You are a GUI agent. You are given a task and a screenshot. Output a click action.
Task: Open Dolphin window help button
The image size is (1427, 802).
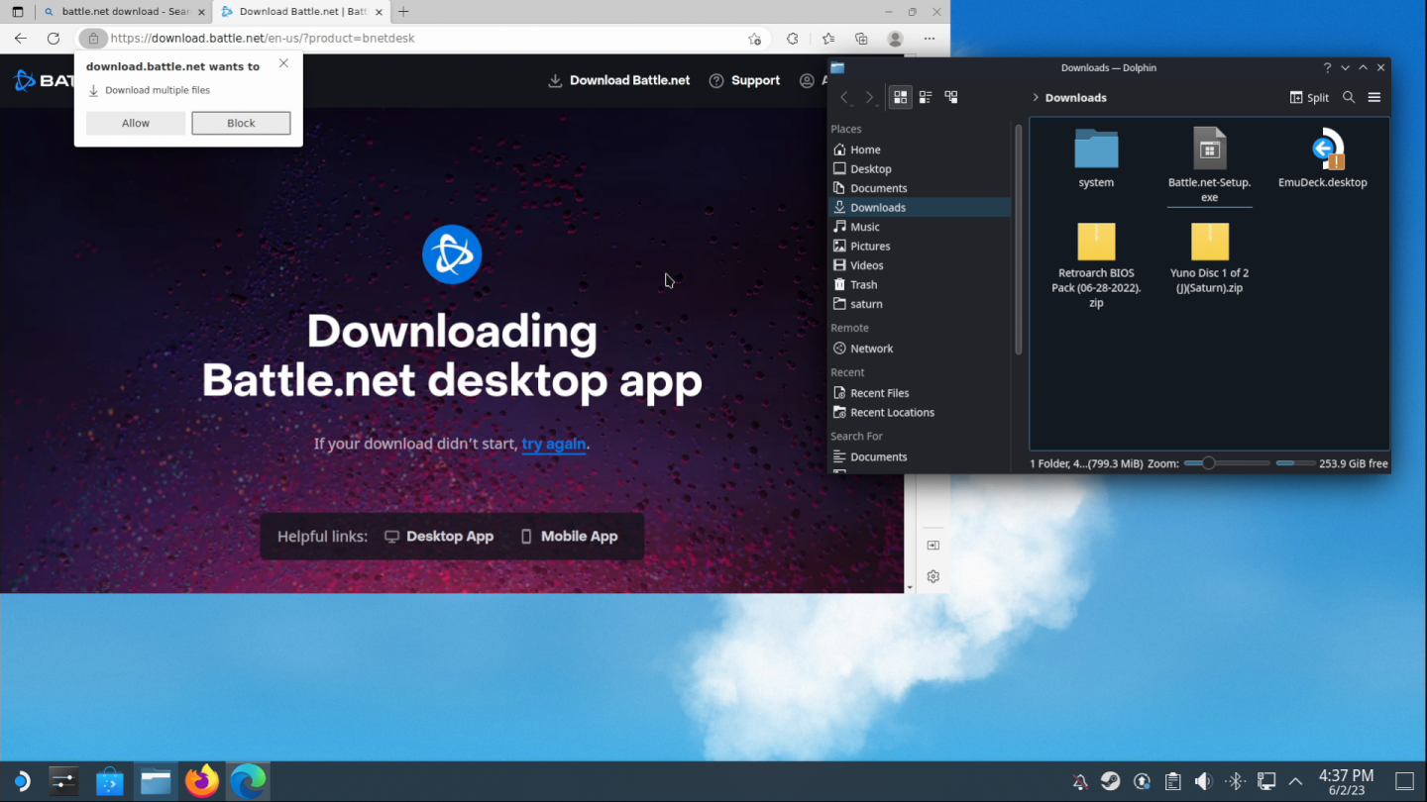pyautogui.click(x=1327, y=67)
